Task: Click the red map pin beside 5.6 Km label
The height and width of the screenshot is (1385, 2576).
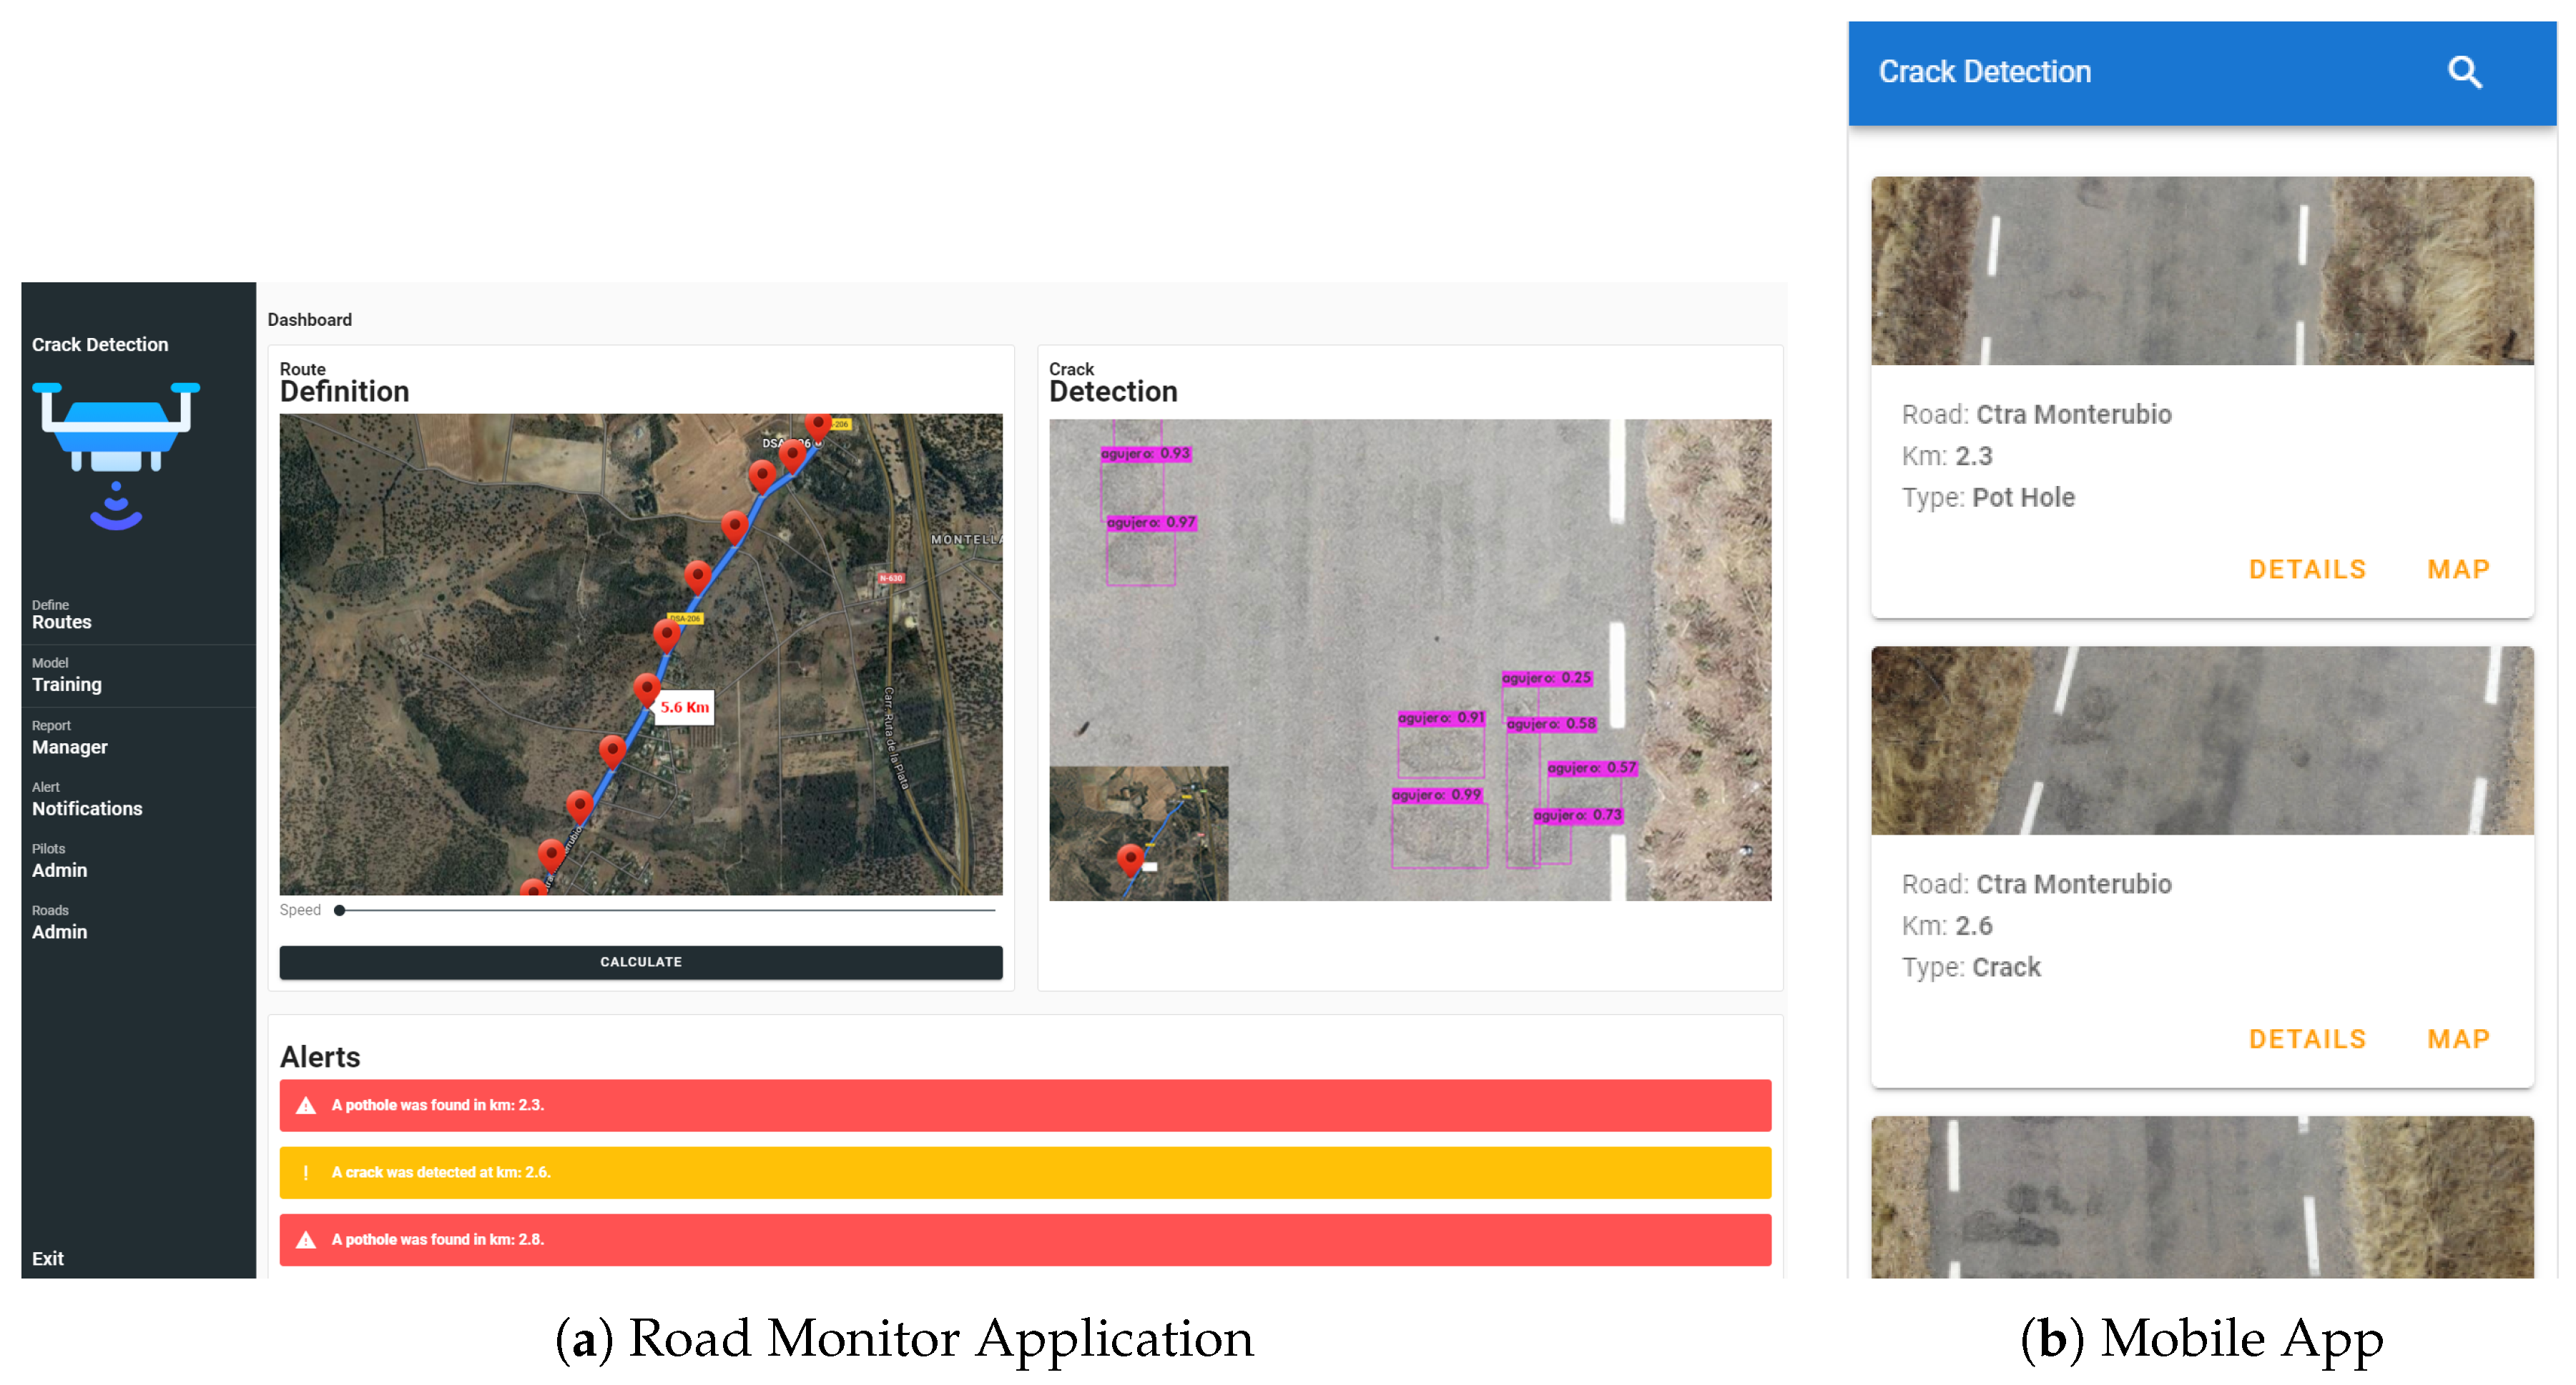Action: click(x=646, y=688)
